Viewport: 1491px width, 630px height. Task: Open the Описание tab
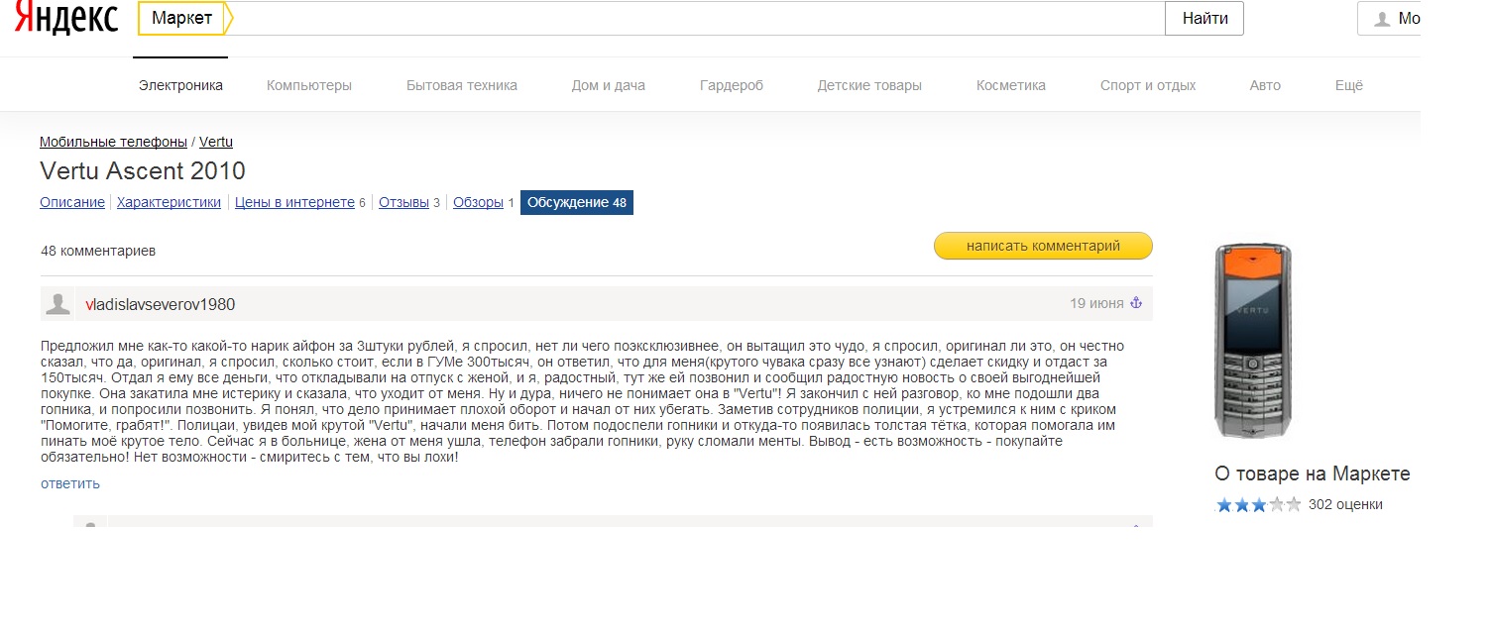point(72,202)
